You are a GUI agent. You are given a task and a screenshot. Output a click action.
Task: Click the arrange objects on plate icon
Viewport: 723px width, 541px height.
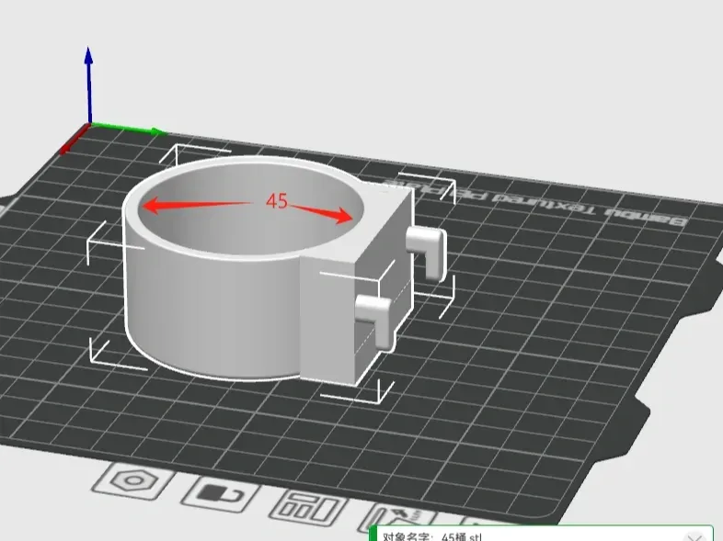click(308, 509)
